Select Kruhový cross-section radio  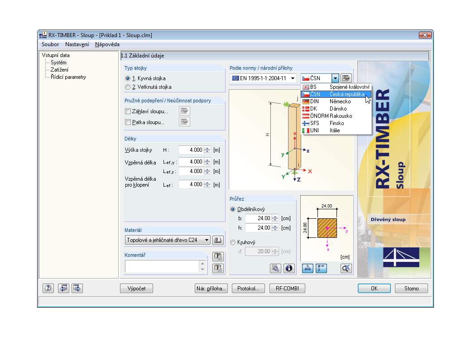[233, 242]
